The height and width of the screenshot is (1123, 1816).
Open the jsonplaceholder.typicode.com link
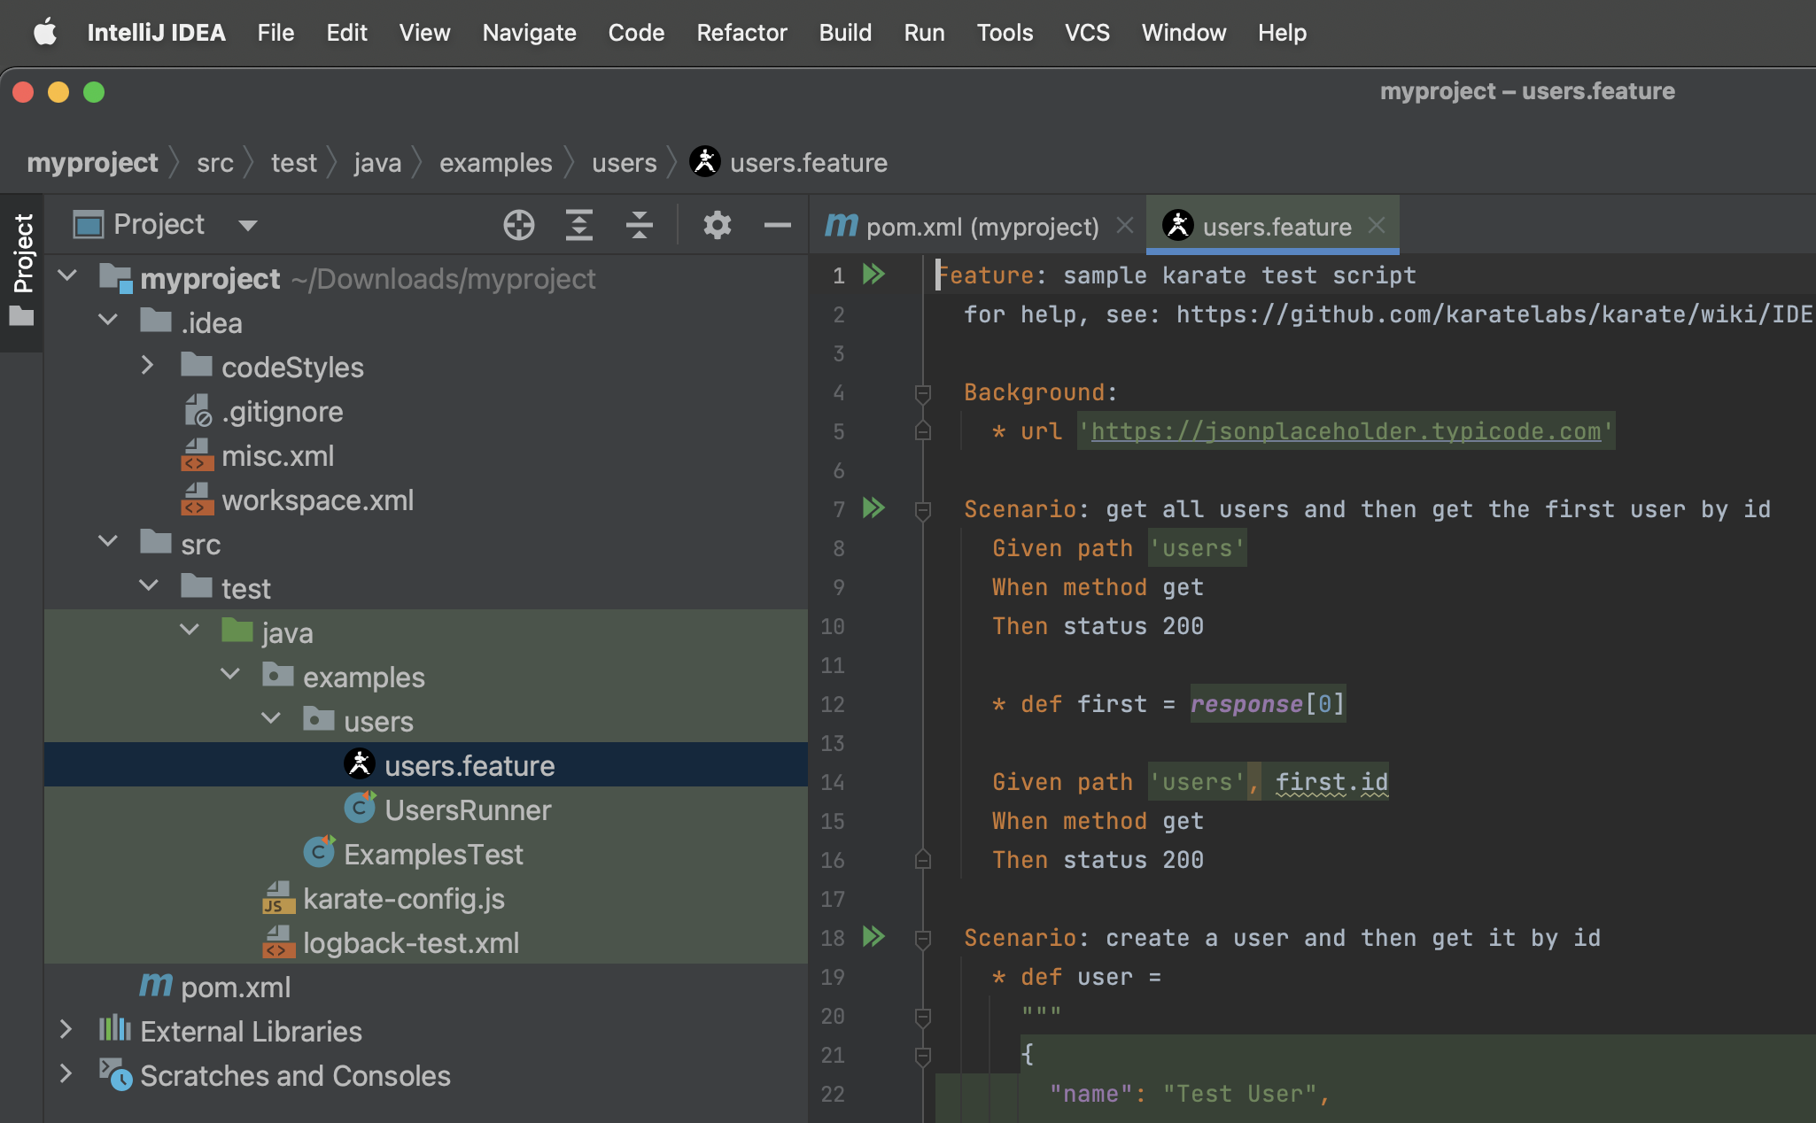[x=1346, y=431]
